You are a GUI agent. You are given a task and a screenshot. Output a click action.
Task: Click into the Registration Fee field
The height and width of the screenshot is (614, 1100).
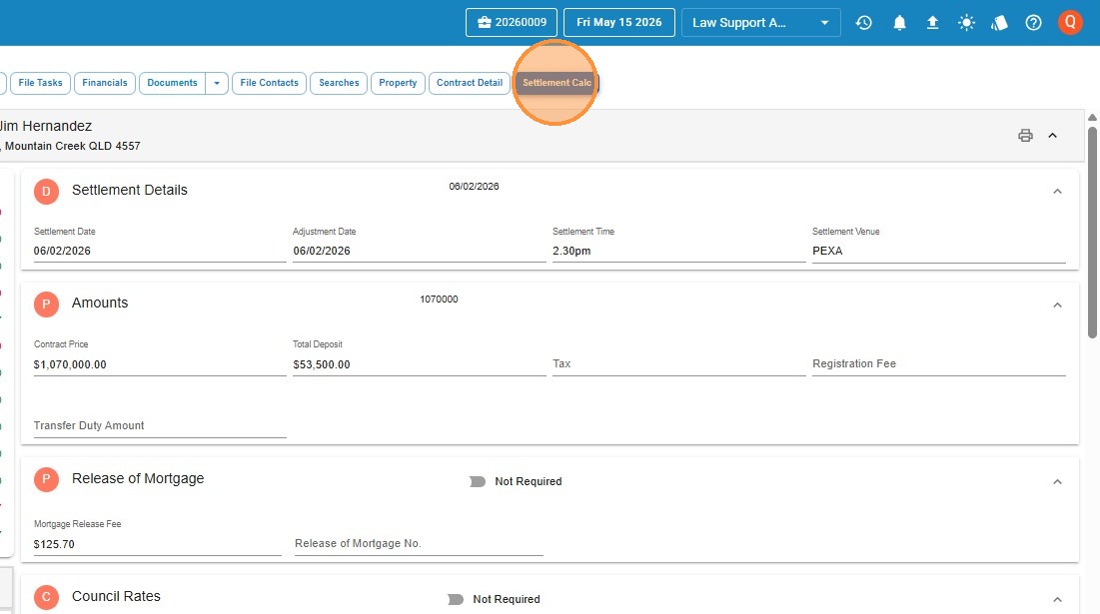939,363
